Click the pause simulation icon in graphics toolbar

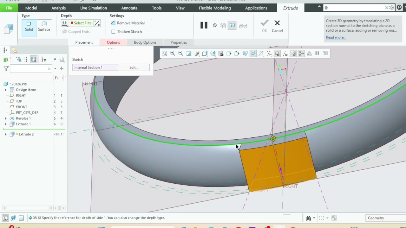pos(317,54)
